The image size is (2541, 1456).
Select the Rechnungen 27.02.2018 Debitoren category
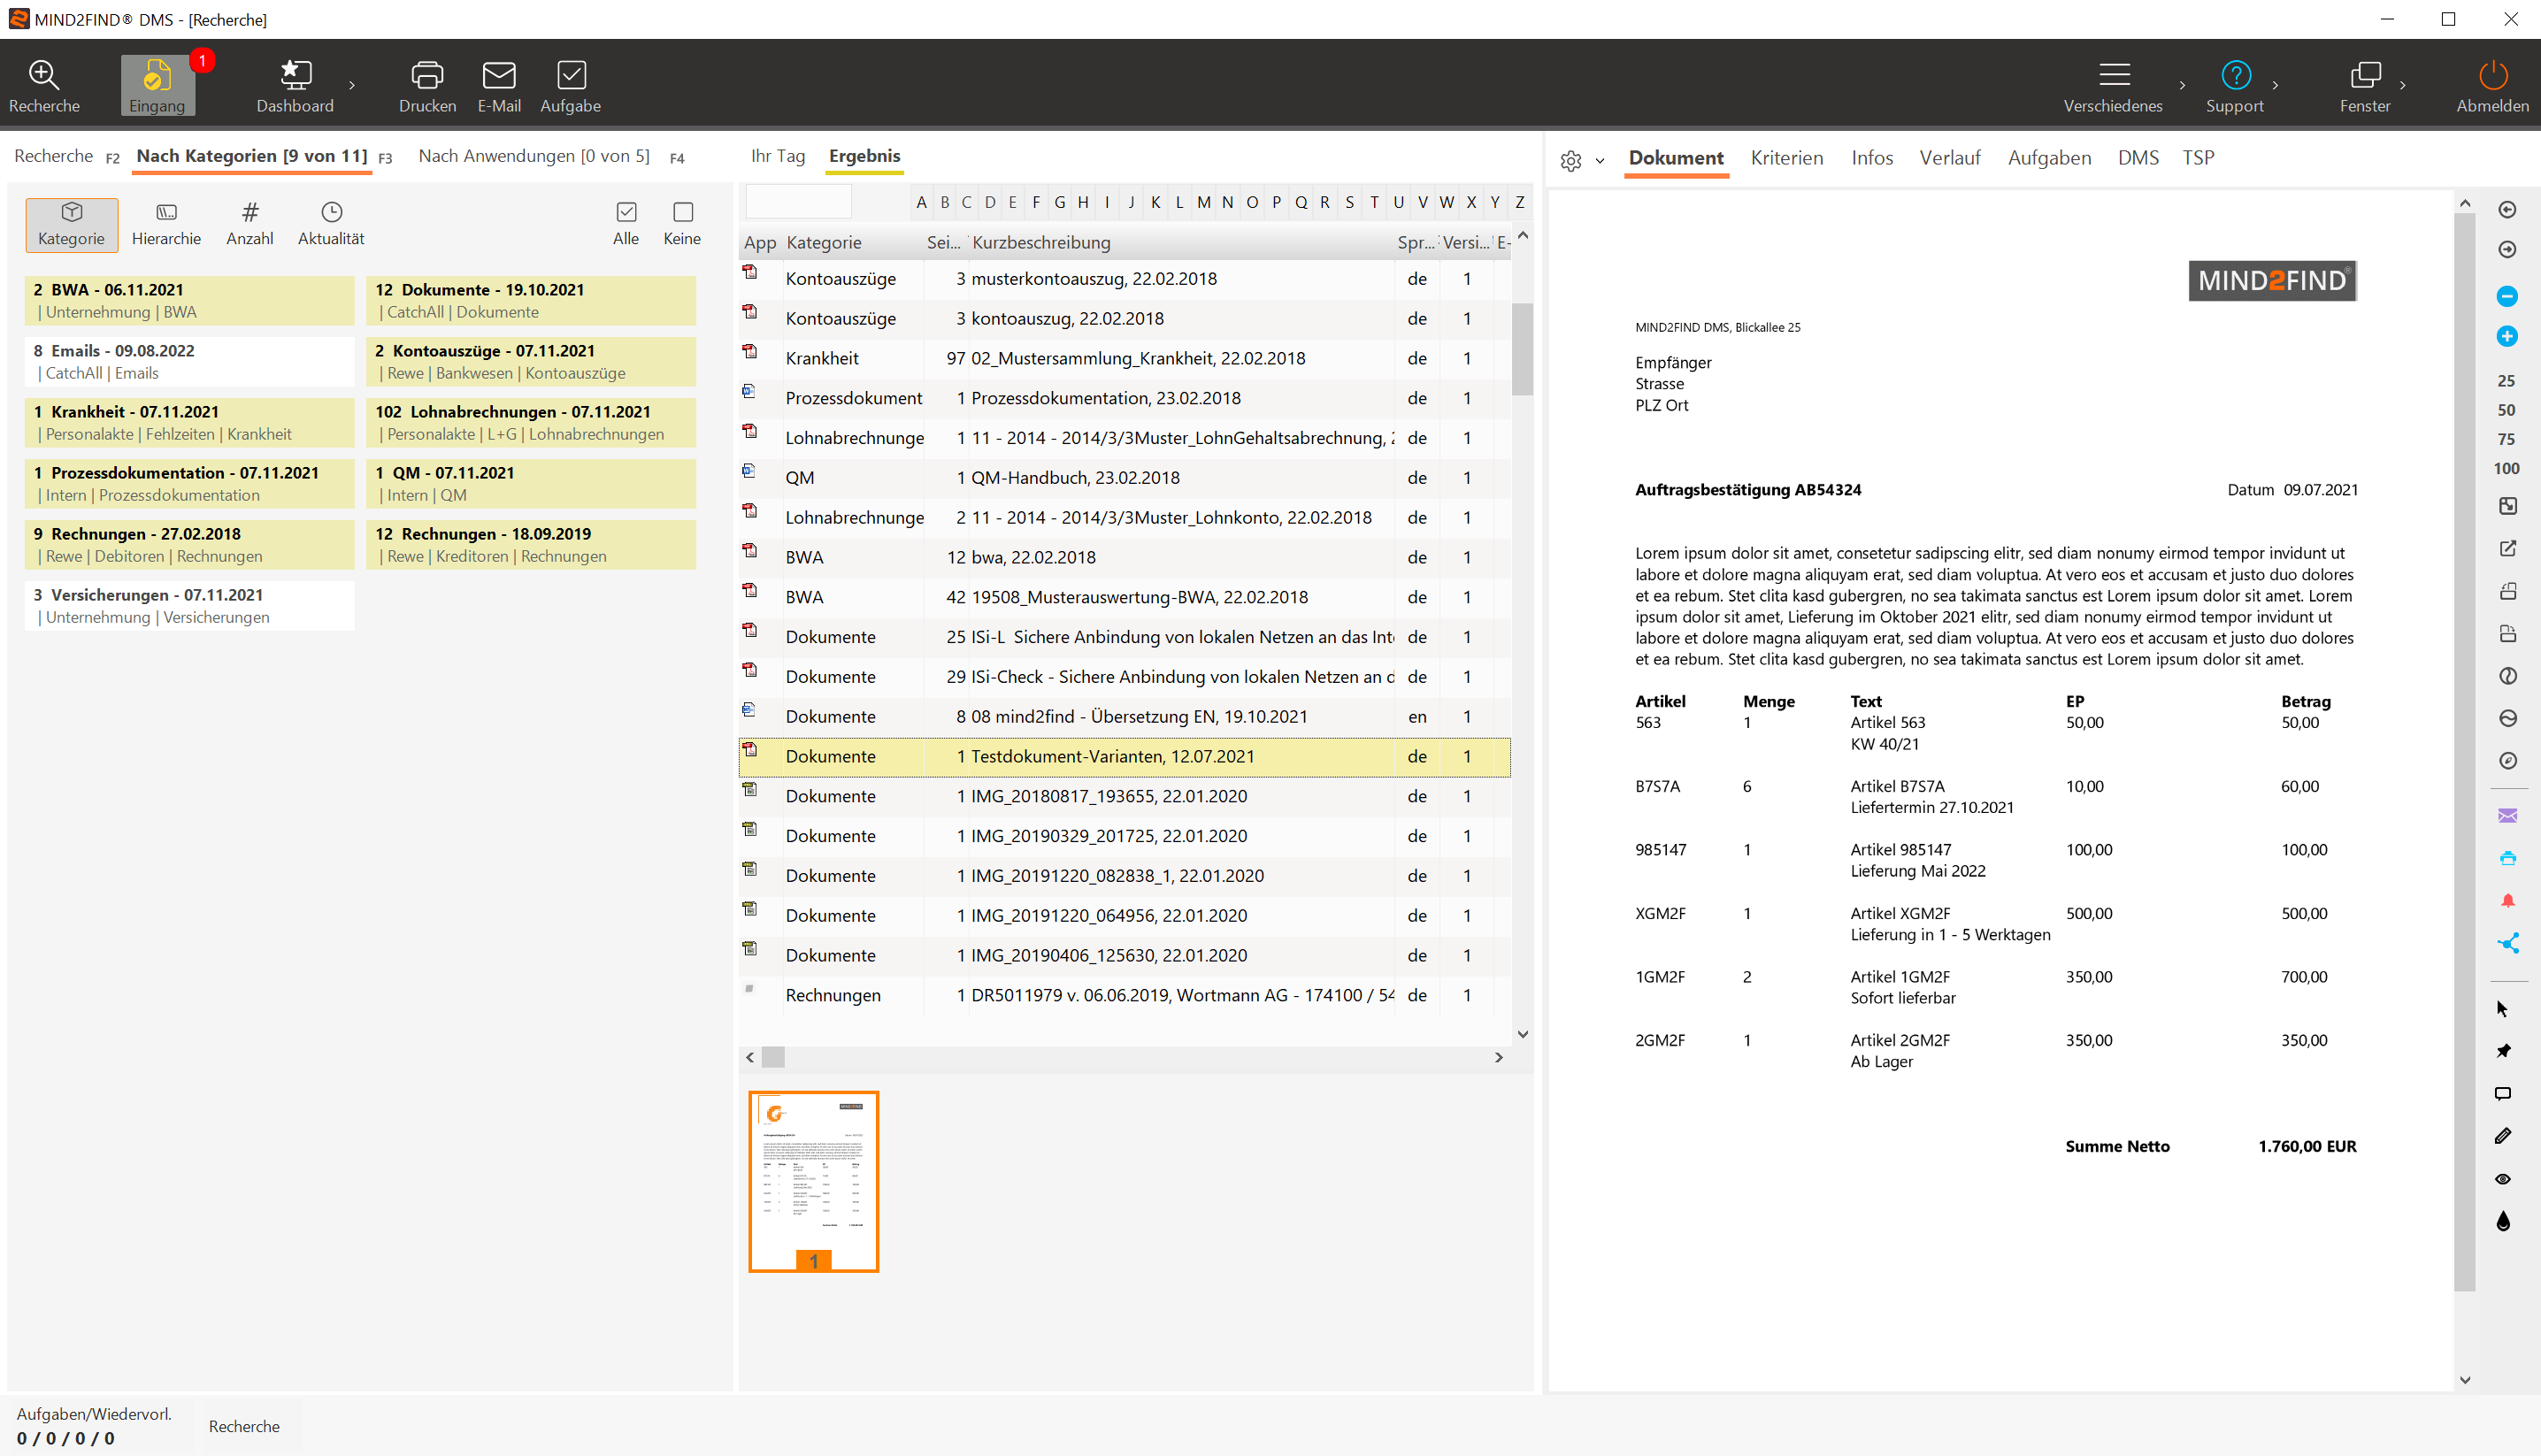(190, 544)
